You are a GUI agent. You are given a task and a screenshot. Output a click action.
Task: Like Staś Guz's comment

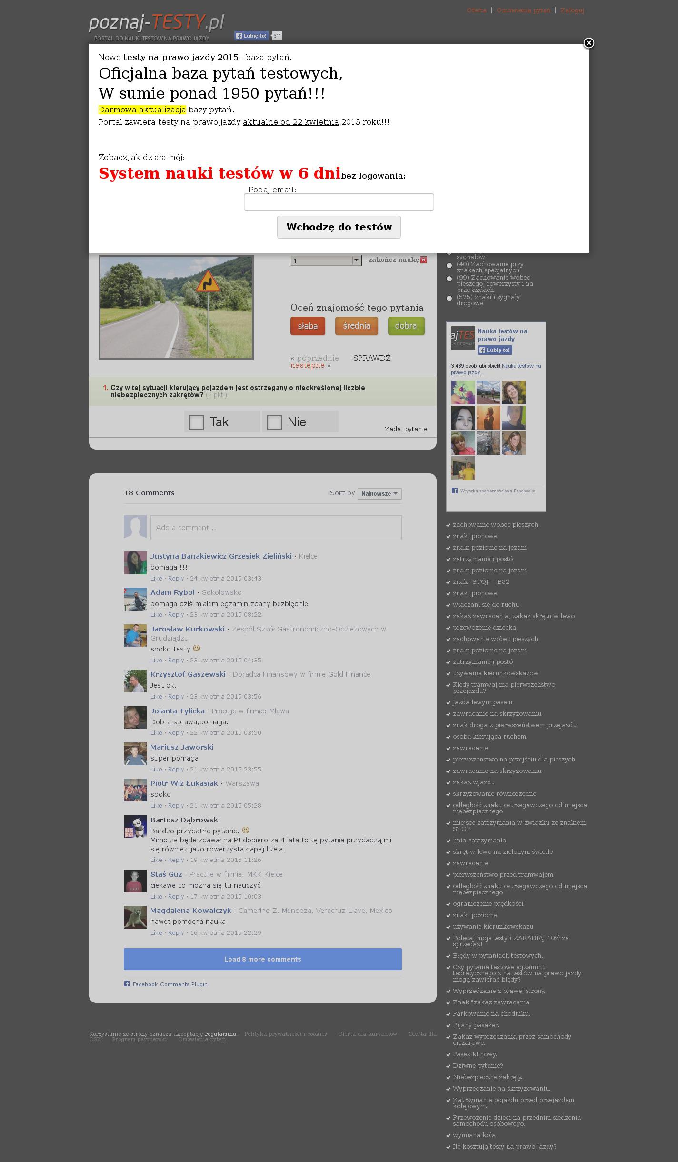[156, 897]
